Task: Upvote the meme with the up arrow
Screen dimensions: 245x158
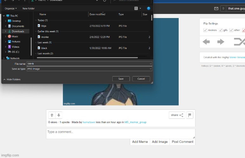Action: pos(52,115)
